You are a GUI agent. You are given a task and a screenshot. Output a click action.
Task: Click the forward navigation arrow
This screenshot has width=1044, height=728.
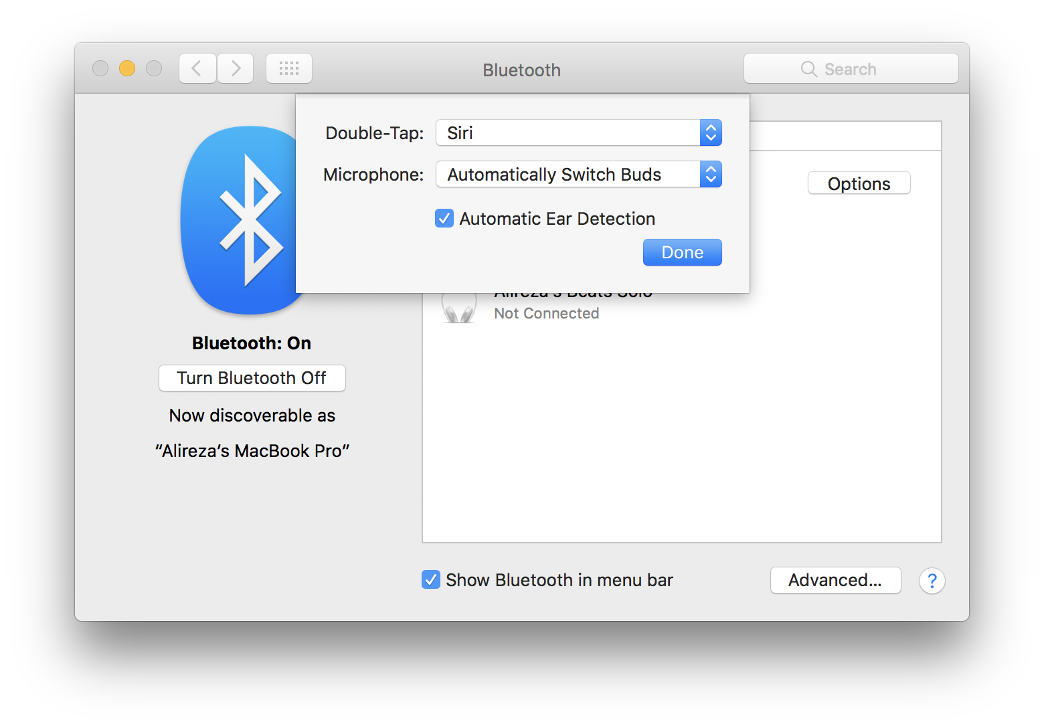(x=235, y=68)
